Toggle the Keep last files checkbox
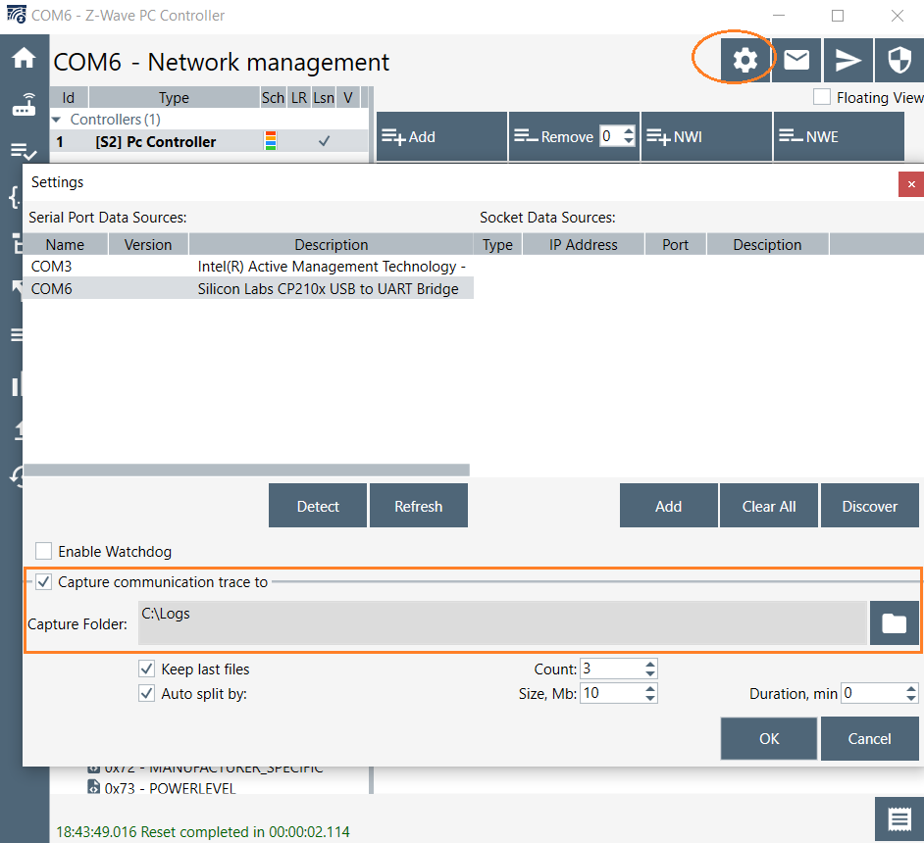Image resolution: width=924 pixels, height=843 pixels. 147,669
